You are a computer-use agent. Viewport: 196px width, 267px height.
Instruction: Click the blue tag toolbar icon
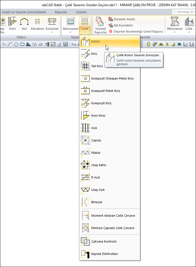point(179,44)
